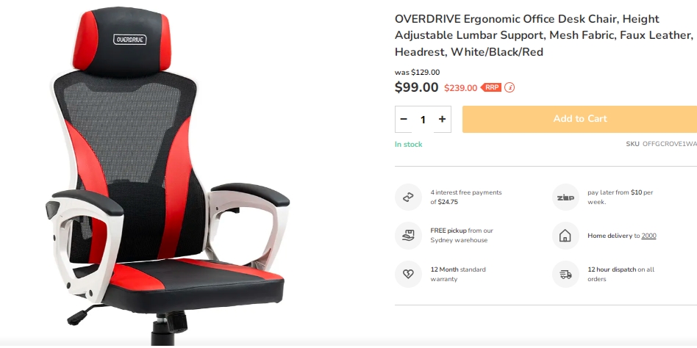Image resolution: width=697 pixels, height=348 pixels.
Task: Click the FREE pickup from Sydney warehouse text
Action: (x=462, y=235)
